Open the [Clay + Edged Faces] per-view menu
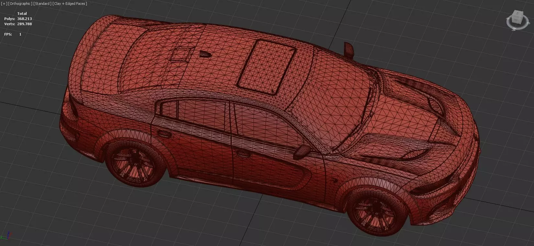 pyautogui.click(x=70, y=4)
